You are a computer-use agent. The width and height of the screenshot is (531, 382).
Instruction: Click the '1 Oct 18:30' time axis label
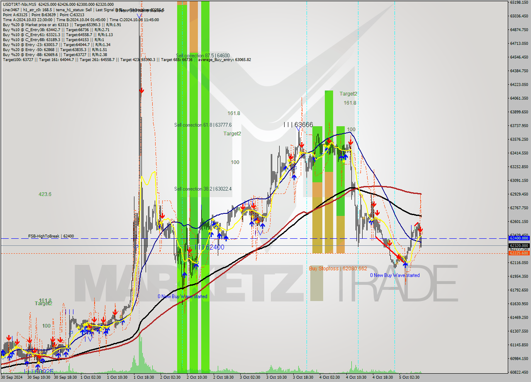click(144, 377)
